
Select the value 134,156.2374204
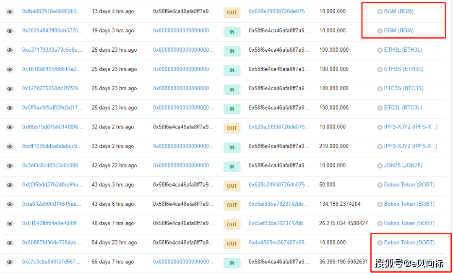pyautogui.click(x=340, y=204)
